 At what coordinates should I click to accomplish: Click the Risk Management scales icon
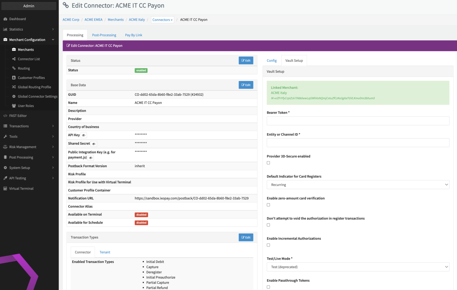tap(5, 147)
